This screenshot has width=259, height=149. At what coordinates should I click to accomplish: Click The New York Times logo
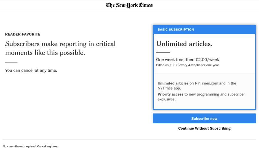click(129, 5)
